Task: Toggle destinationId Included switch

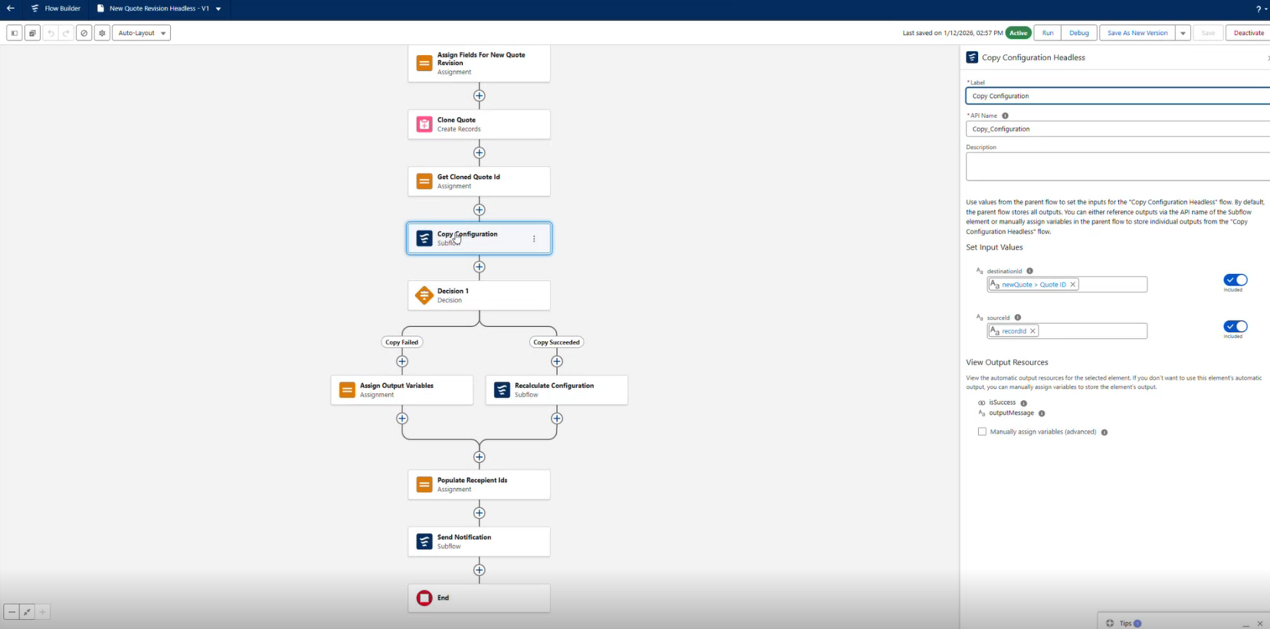Action: [1236, 280]
